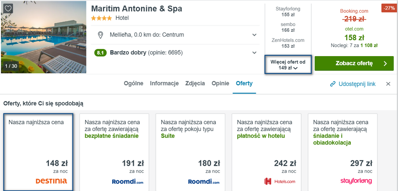Expand the Mellieħa location details chevron
Image resolution: width=398 pixels, height=191 pixels.
tap(254, 35)
